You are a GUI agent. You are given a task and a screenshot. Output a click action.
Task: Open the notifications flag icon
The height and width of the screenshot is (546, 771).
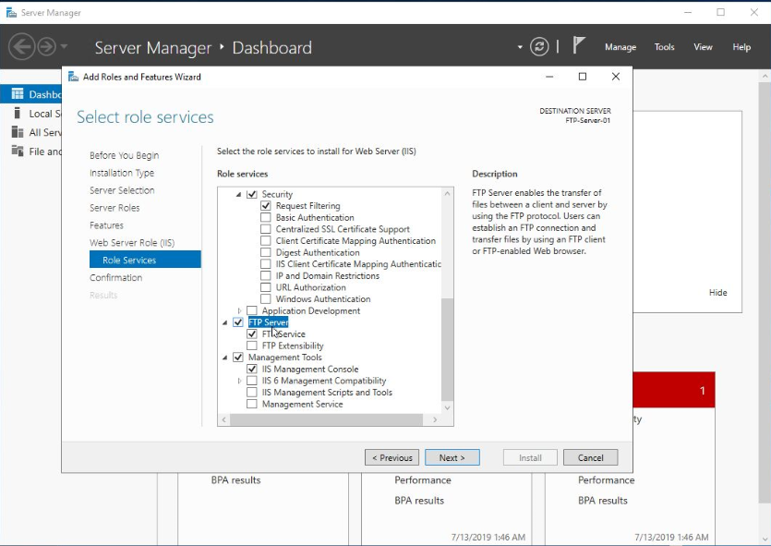(578, 46)
